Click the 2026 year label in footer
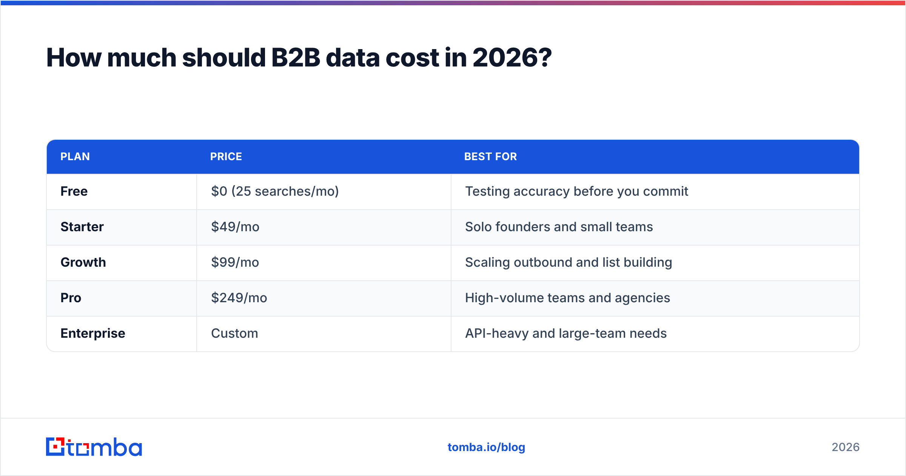This screenshot has width=906, height=476. coord(846,447)
